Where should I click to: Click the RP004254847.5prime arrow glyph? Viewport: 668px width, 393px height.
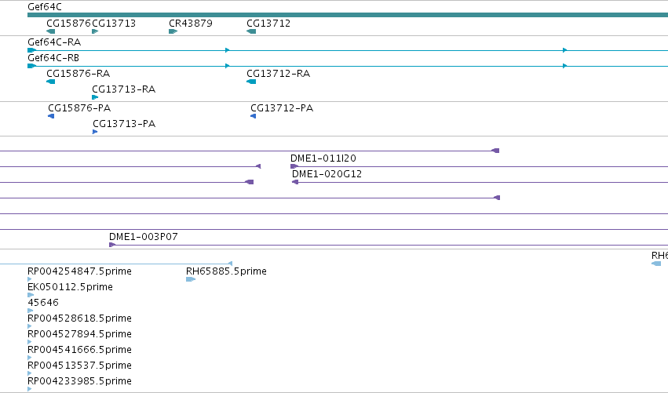coord(29,279)
